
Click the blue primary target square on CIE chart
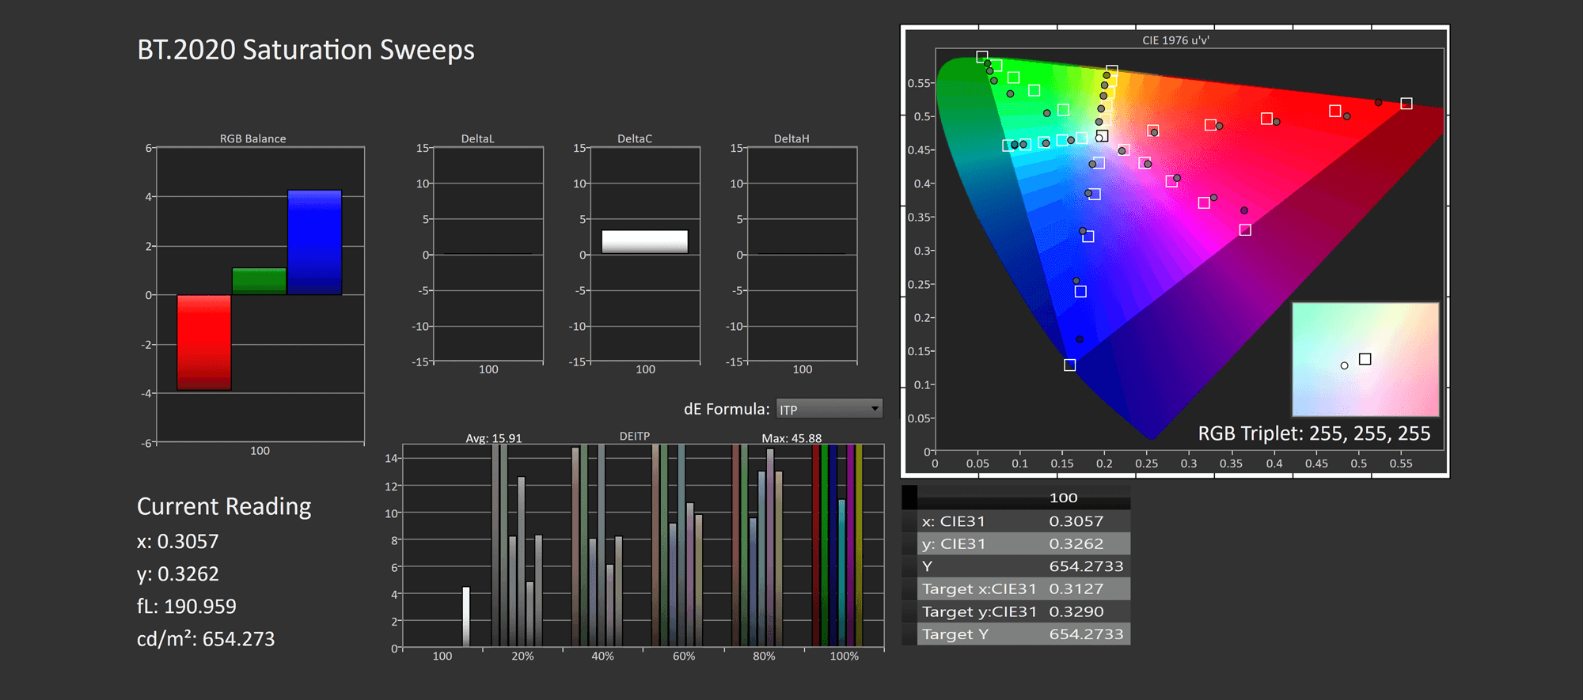(1069, 365)
